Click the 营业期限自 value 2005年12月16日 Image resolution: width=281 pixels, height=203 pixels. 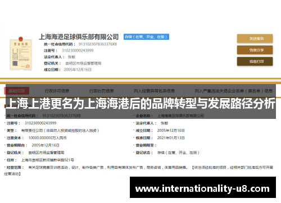[46, 145]
